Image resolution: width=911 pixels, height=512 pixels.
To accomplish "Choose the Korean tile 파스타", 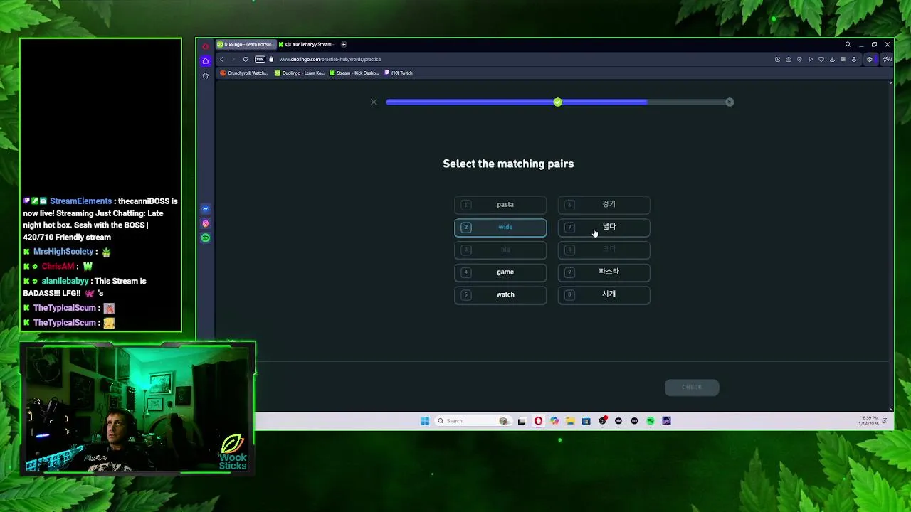I will tap(604, 272).
